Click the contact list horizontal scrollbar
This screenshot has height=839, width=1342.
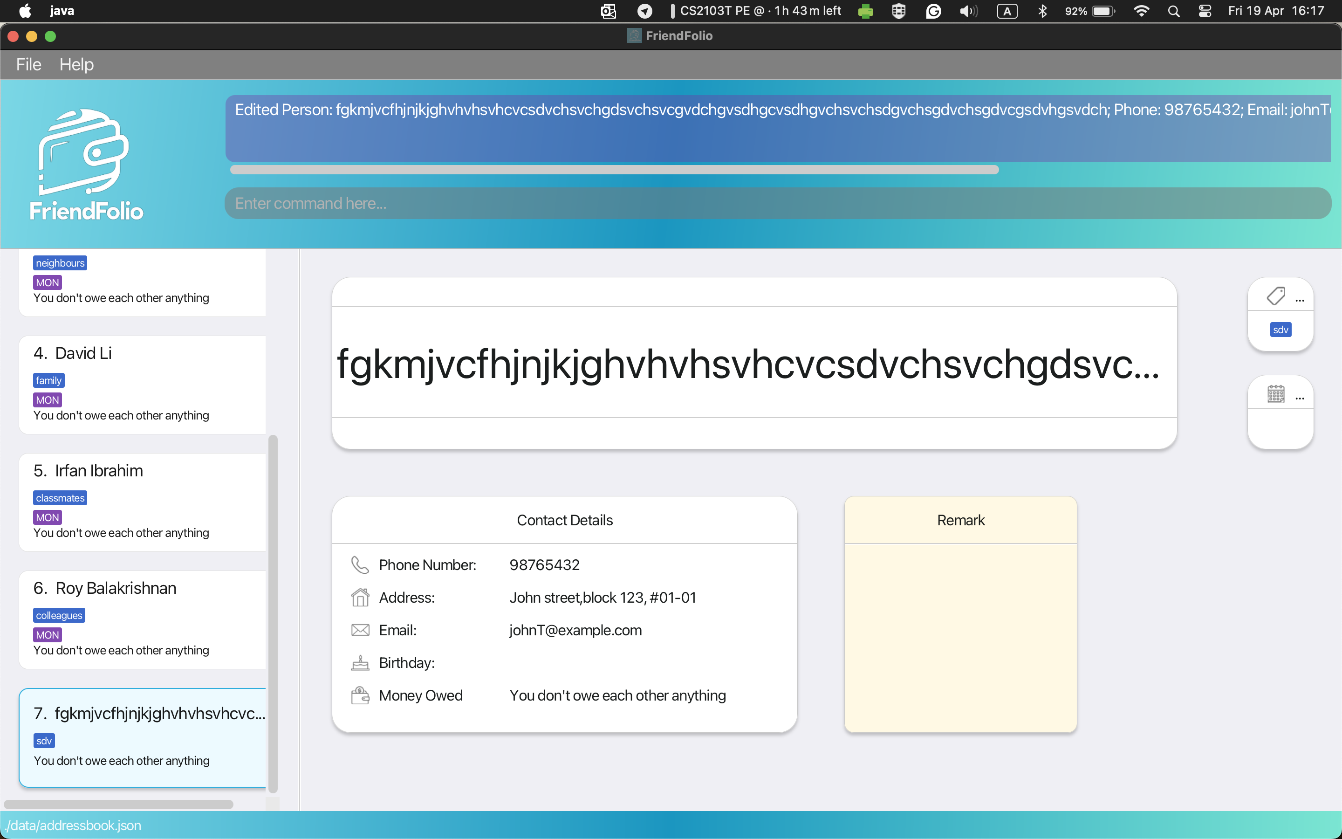coord(118,804)
